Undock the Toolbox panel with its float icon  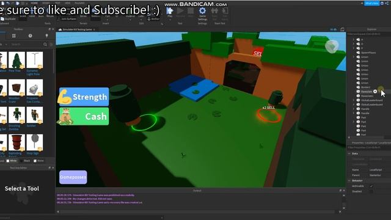[49, 29]
